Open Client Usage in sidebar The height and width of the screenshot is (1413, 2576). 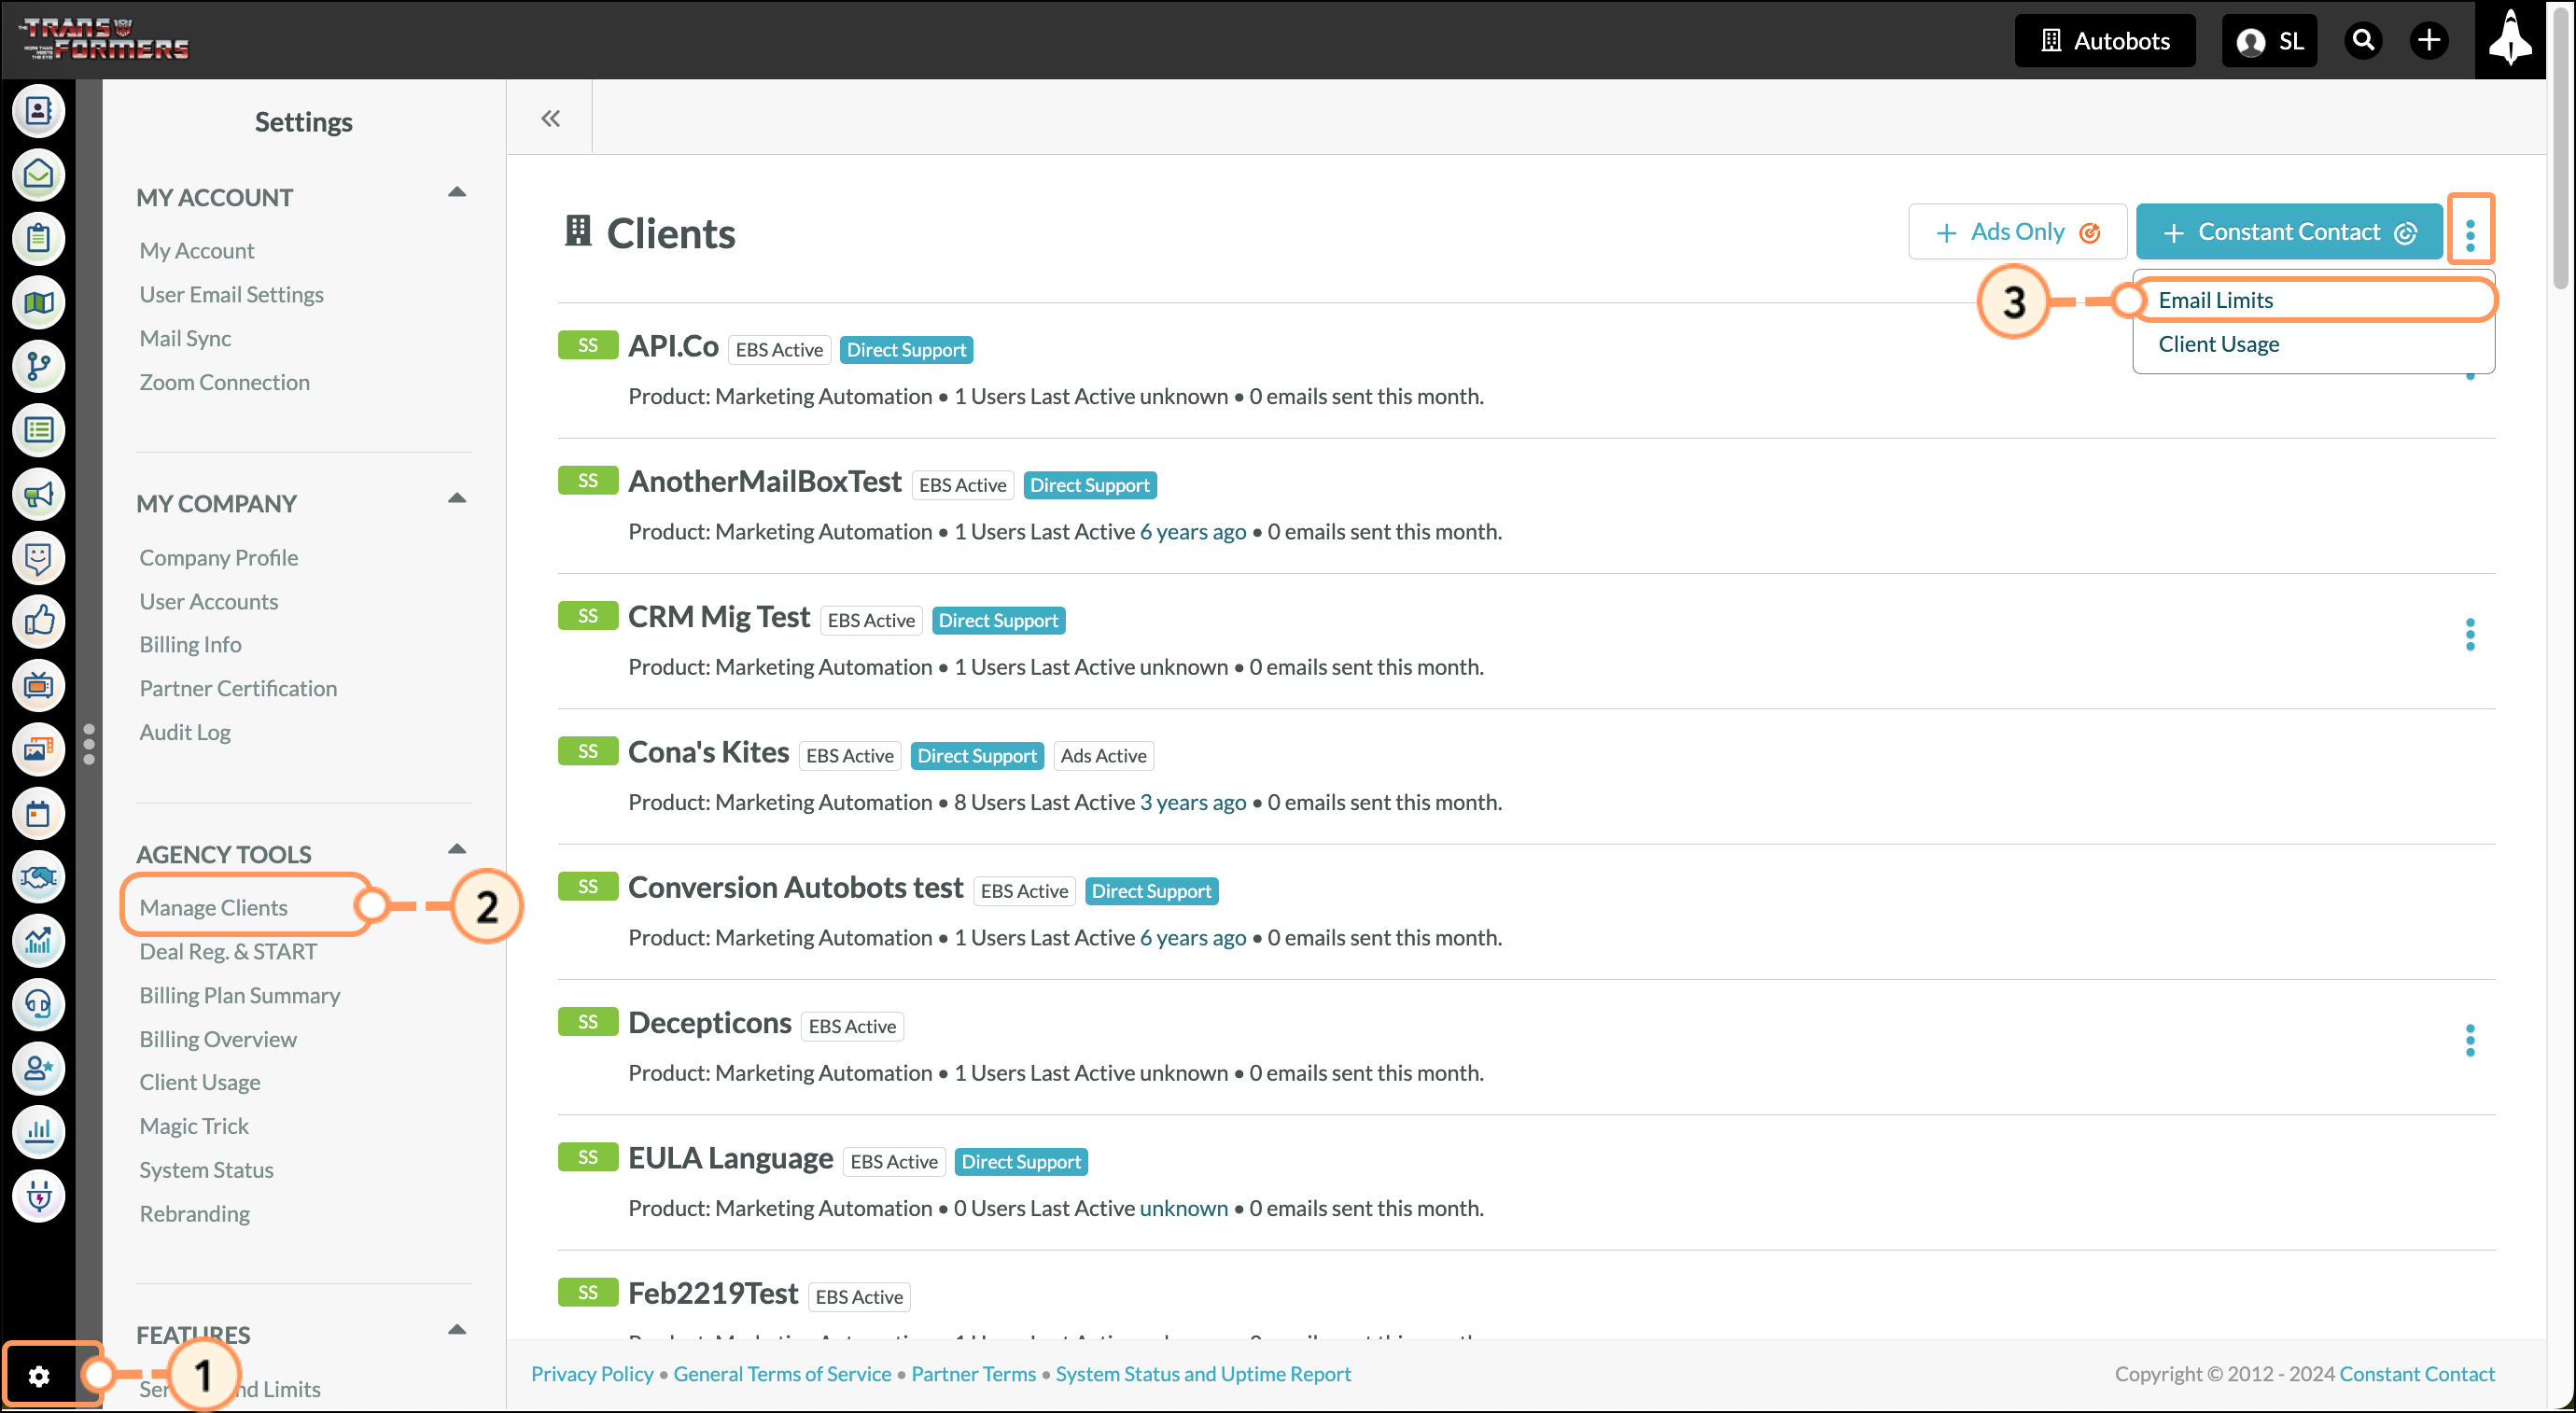pos(199,1082)
